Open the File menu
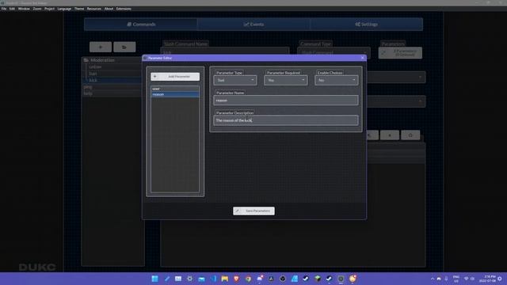Viewport: 507px width, 285px height. (4, 9)
